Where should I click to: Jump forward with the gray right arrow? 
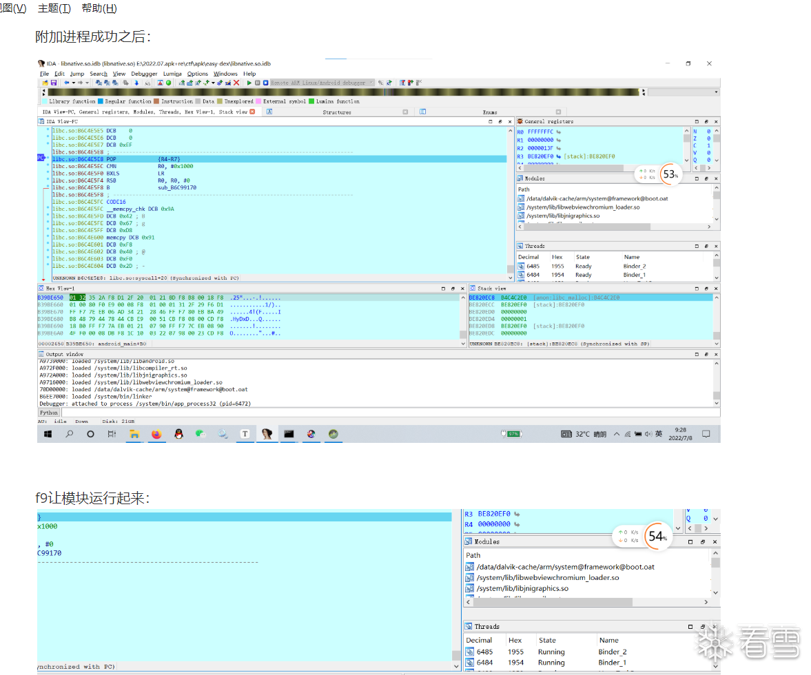coord(80,83)
